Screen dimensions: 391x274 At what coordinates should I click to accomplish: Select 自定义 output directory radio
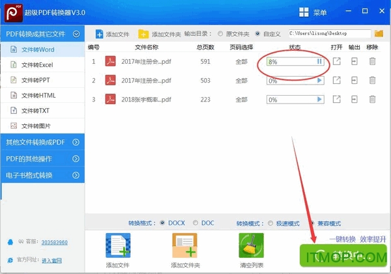[x=257, y=34]
